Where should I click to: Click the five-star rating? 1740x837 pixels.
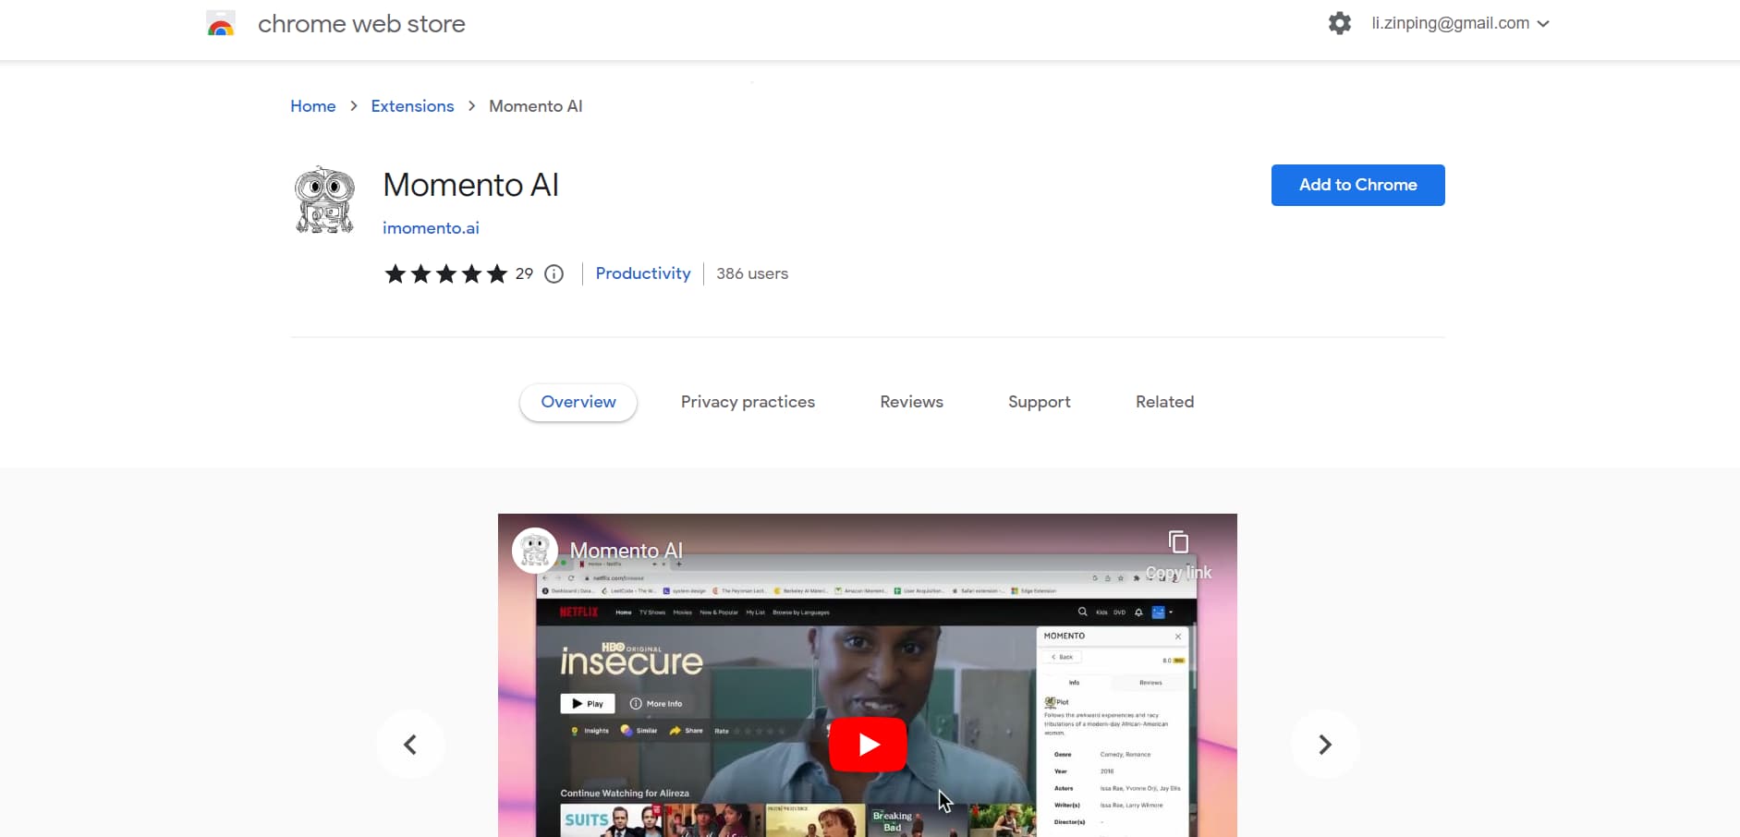pos(446,273)
